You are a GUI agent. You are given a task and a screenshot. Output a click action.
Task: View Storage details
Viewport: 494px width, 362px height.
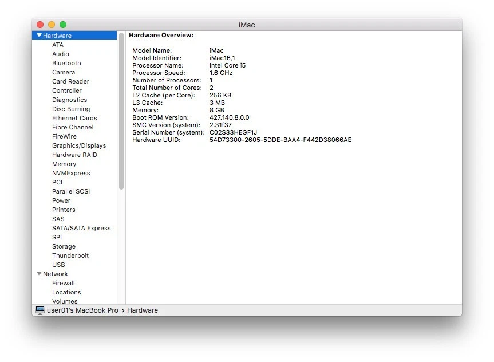[64, 246]
